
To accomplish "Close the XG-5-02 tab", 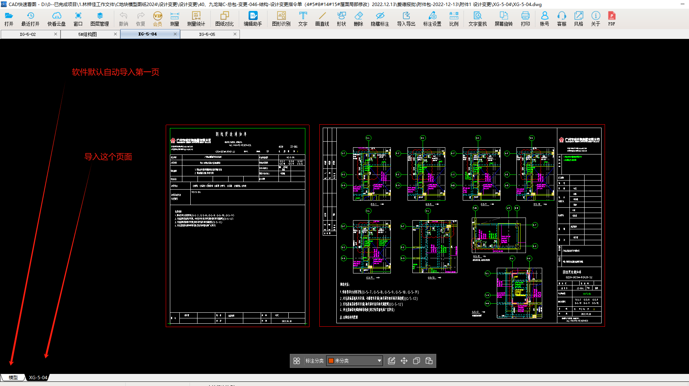I will (x=56, y=34).
